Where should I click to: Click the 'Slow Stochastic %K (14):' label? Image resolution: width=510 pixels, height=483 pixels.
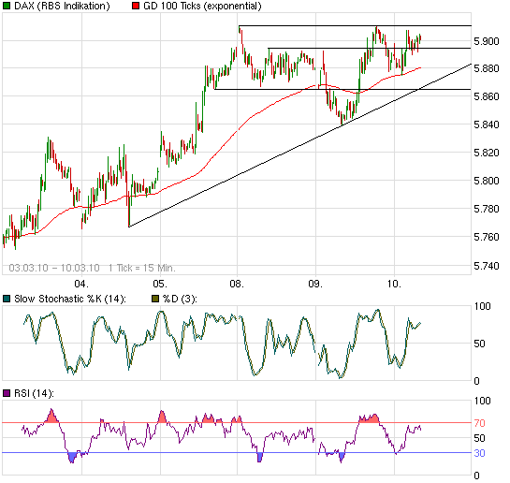tap(70, 299)
